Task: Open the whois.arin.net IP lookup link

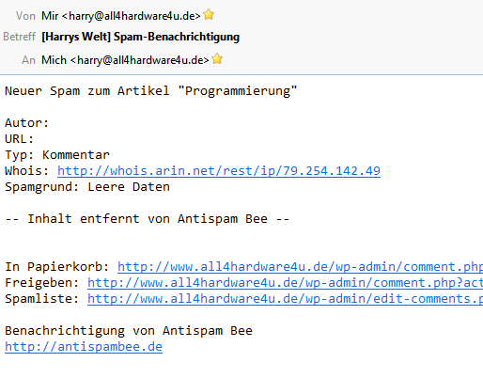Action: [219, 171]
